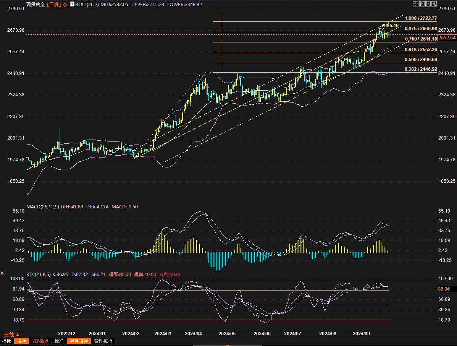The width and height of the screenshot is (457, 346).
Task: Switch to the 模板 tab
Action: (x=21, y=341)
